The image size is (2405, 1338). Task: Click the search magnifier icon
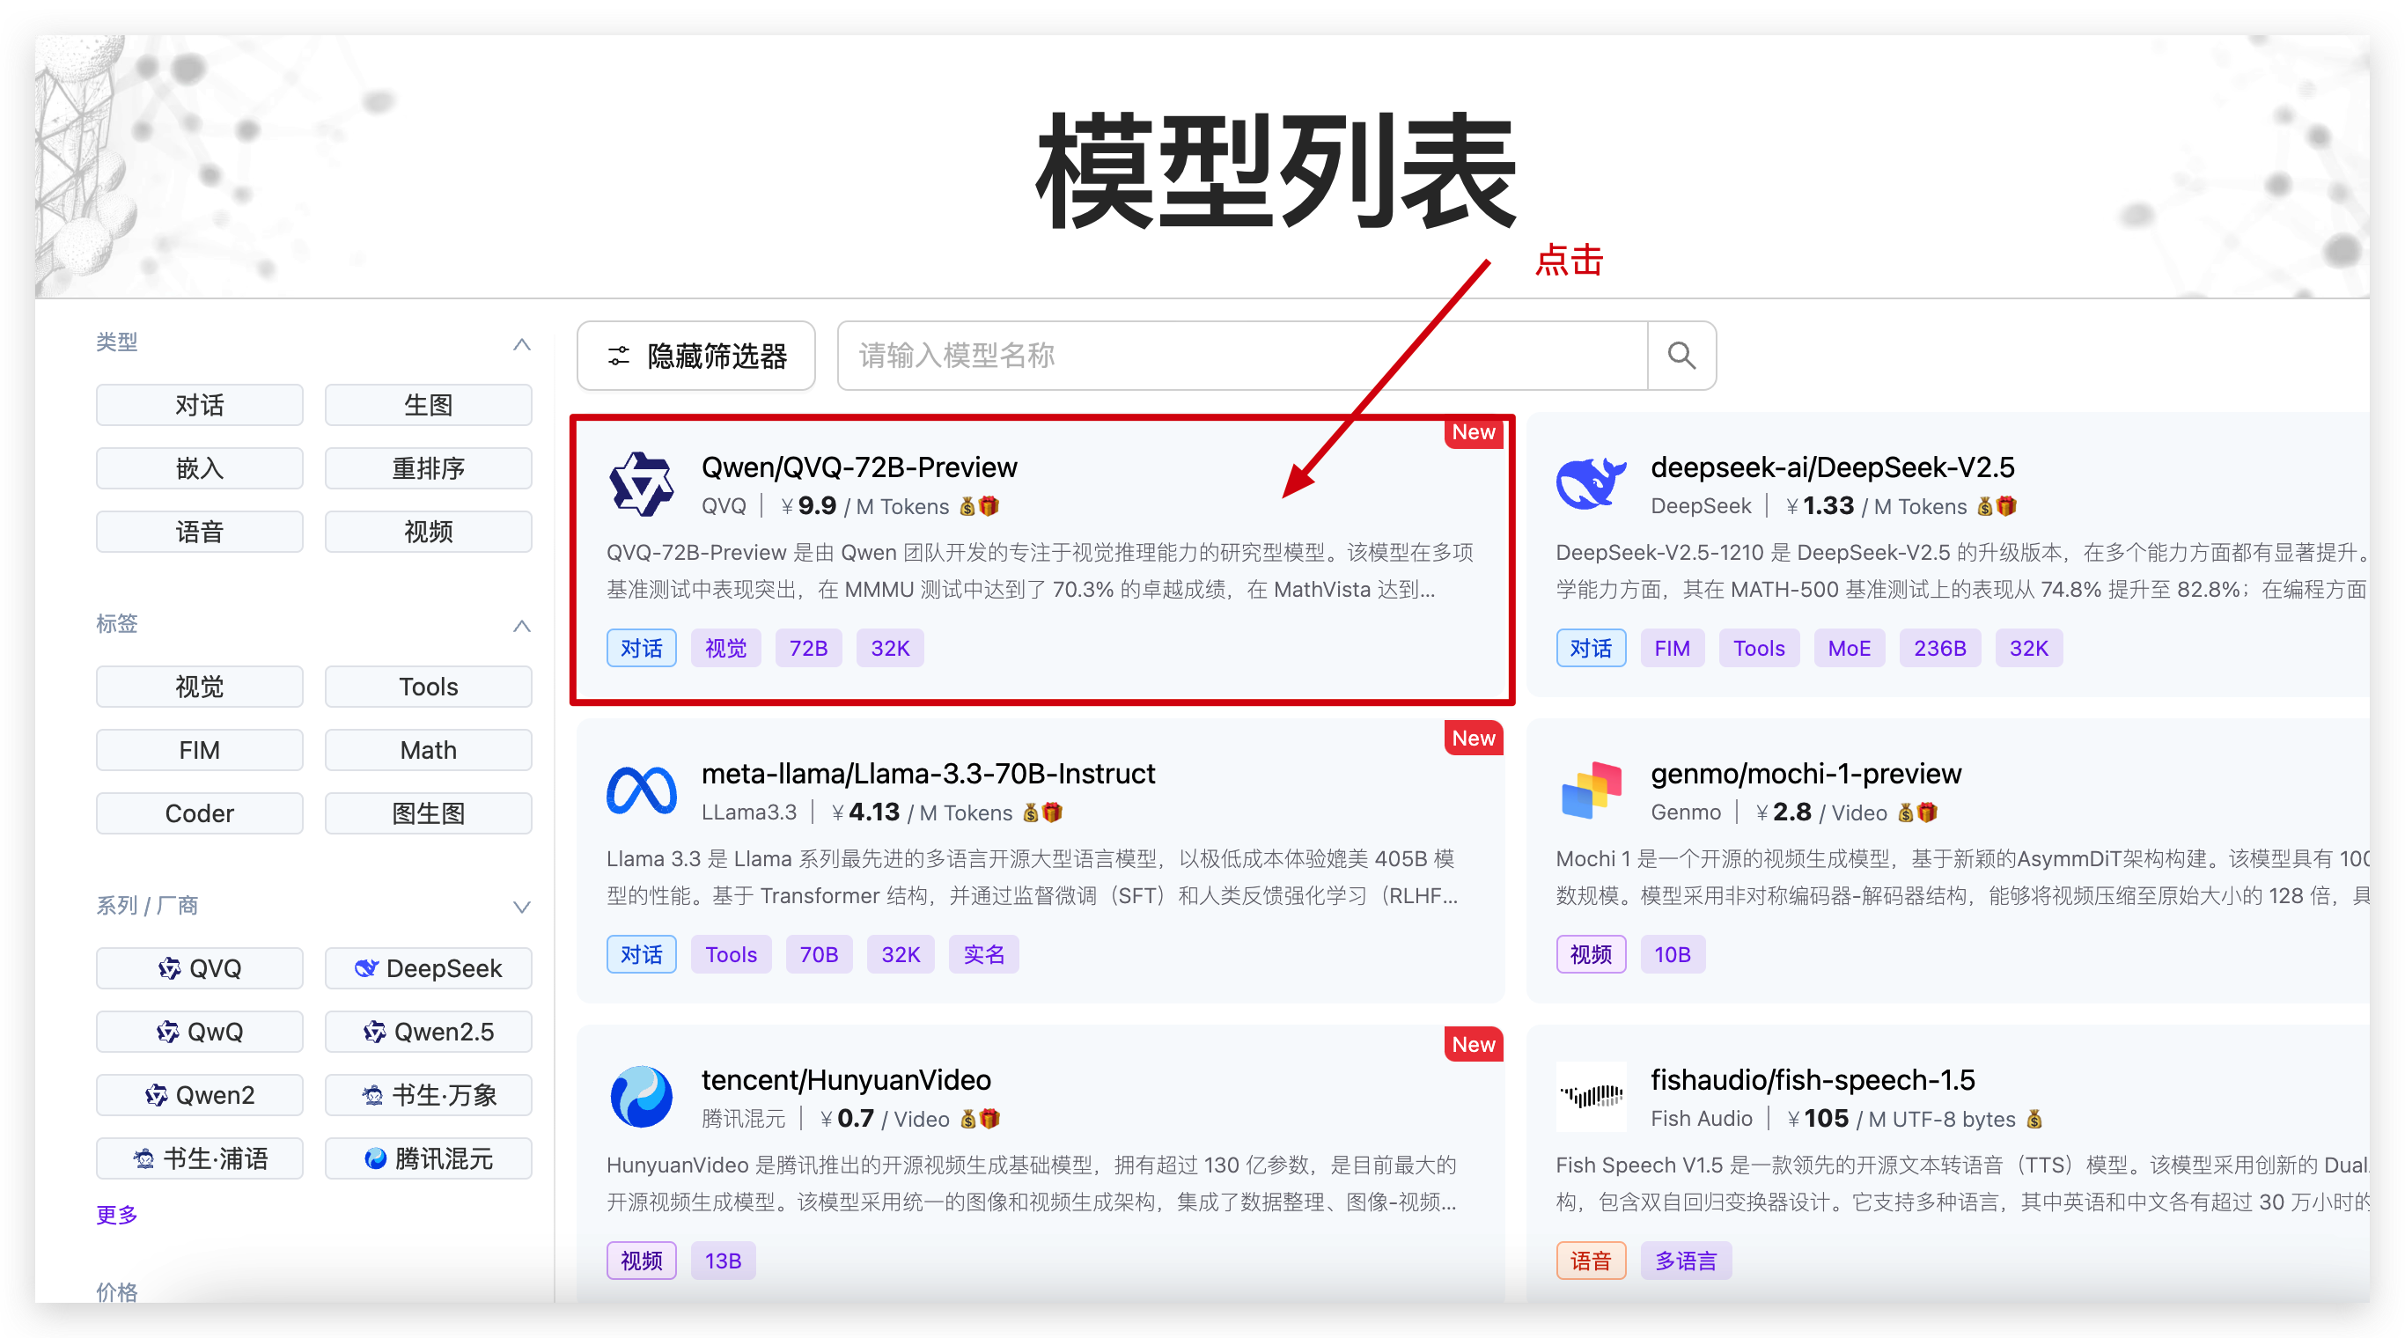click(1681, 355)
